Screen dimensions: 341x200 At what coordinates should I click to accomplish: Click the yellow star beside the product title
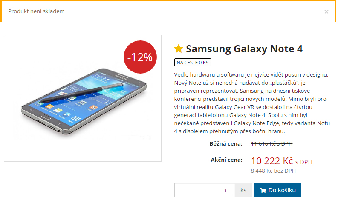tap(179, 49)
